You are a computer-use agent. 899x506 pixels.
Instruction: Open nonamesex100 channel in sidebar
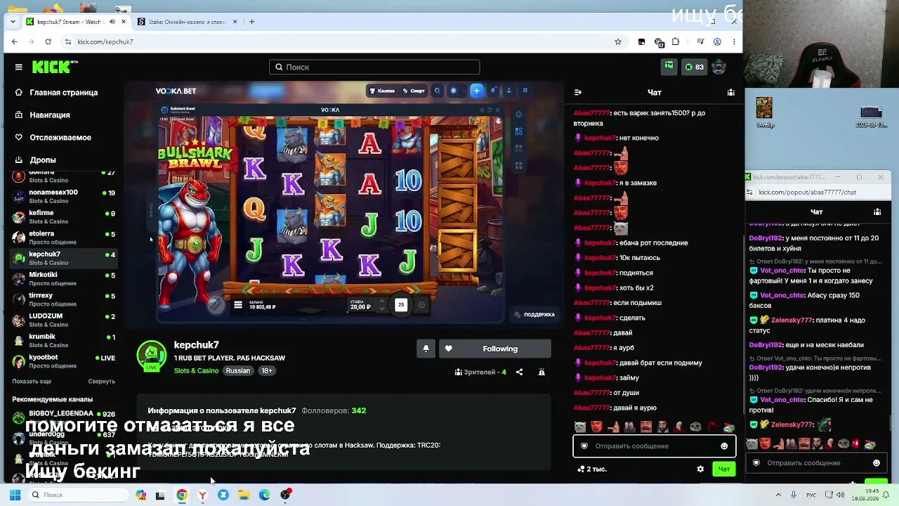pos(63,196)
